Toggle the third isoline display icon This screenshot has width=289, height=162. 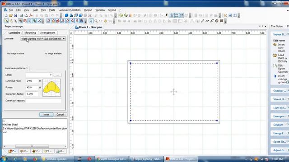click(182, 15)
